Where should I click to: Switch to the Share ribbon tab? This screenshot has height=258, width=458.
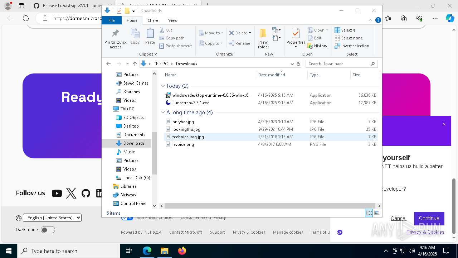tap(153, 20)
